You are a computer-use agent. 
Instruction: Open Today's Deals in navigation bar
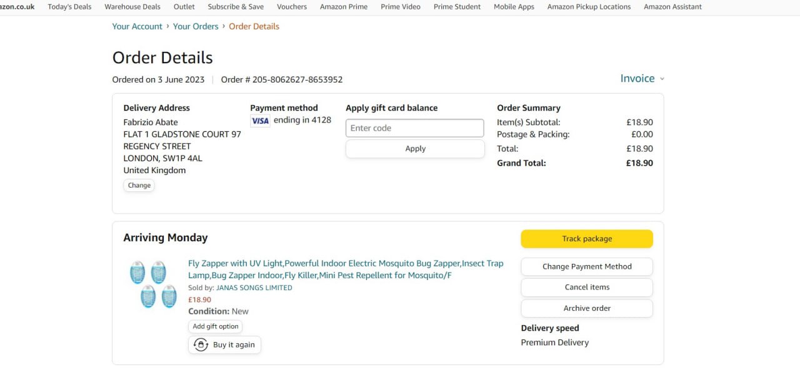[x=69, y=7]
